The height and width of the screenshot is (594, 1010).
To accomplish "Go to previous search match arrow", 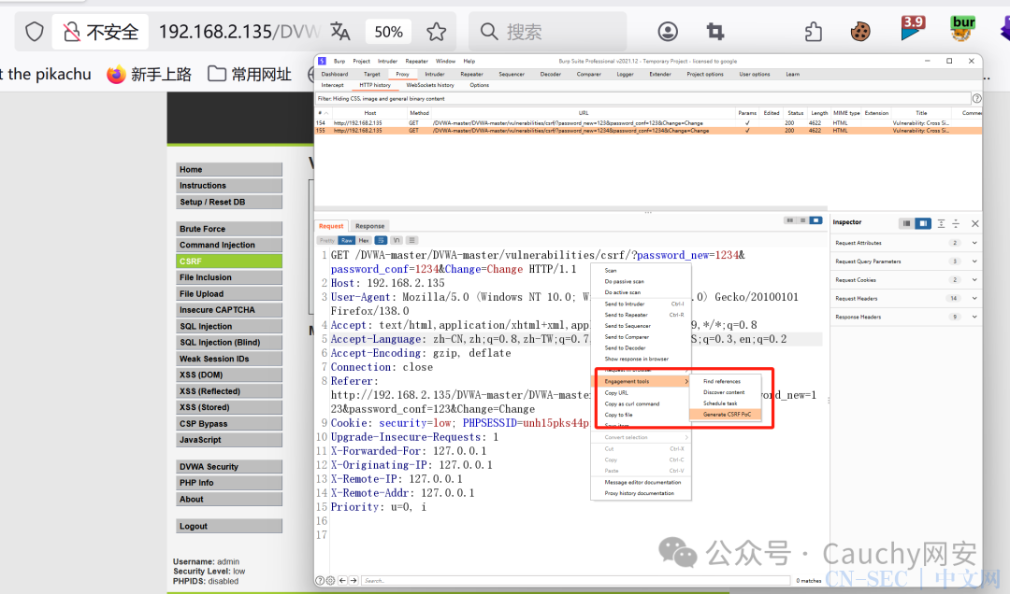I will point(342,581).
